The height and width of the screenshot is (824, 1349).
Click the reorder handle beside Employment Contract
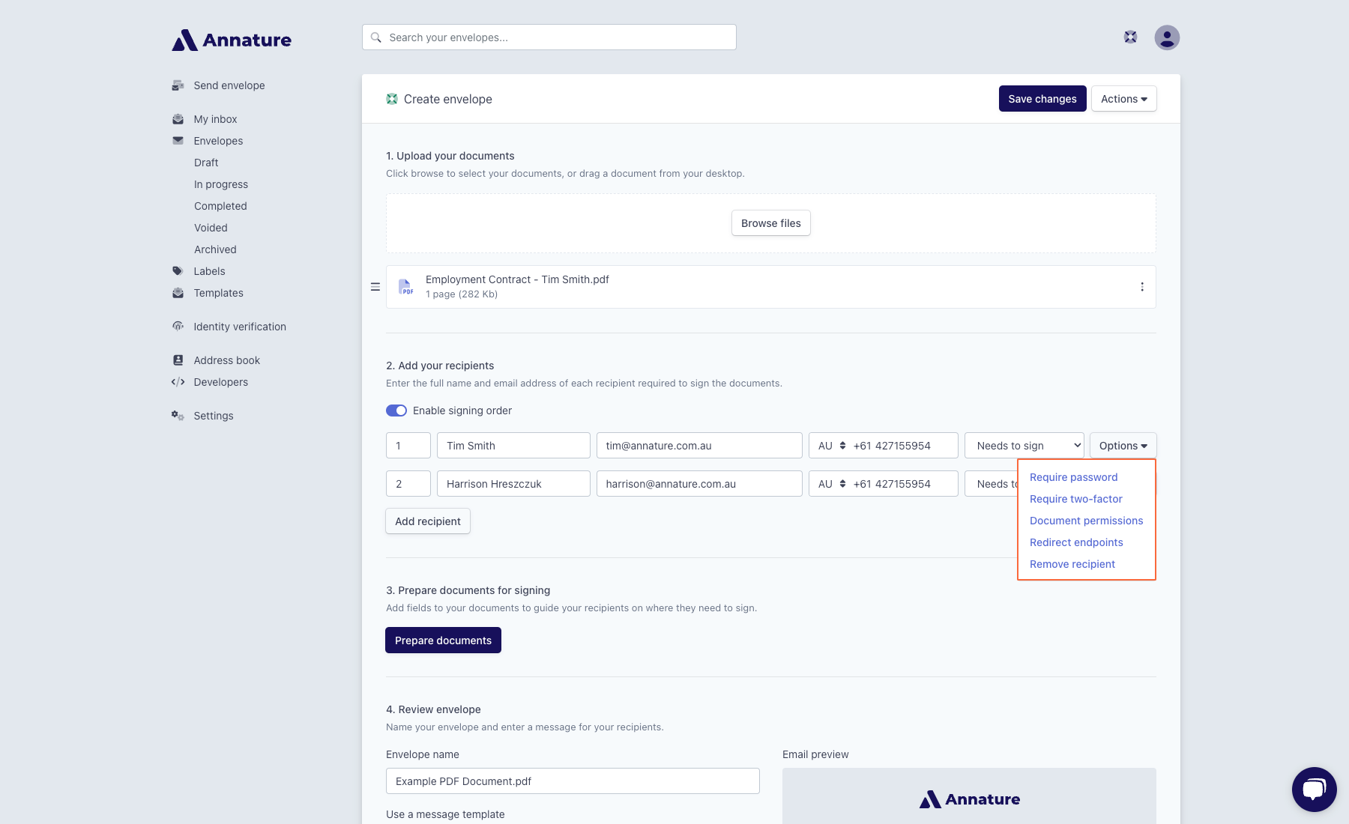point(375,287)
